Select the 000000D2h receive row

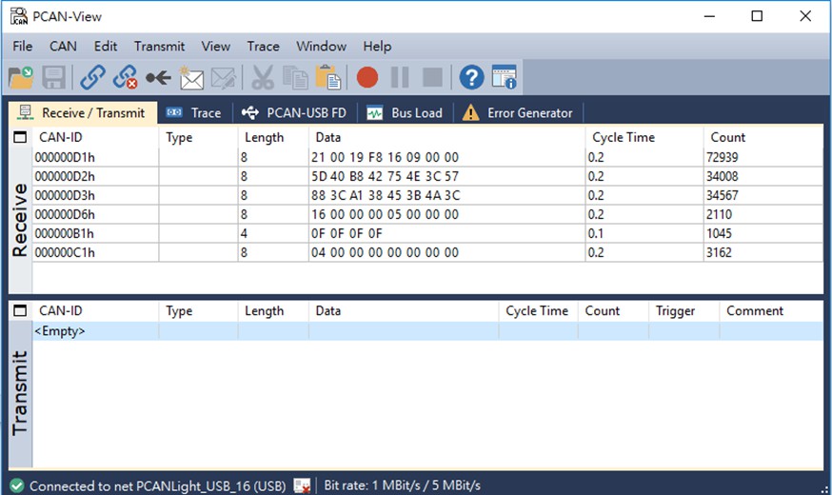(x=427, y=177)
